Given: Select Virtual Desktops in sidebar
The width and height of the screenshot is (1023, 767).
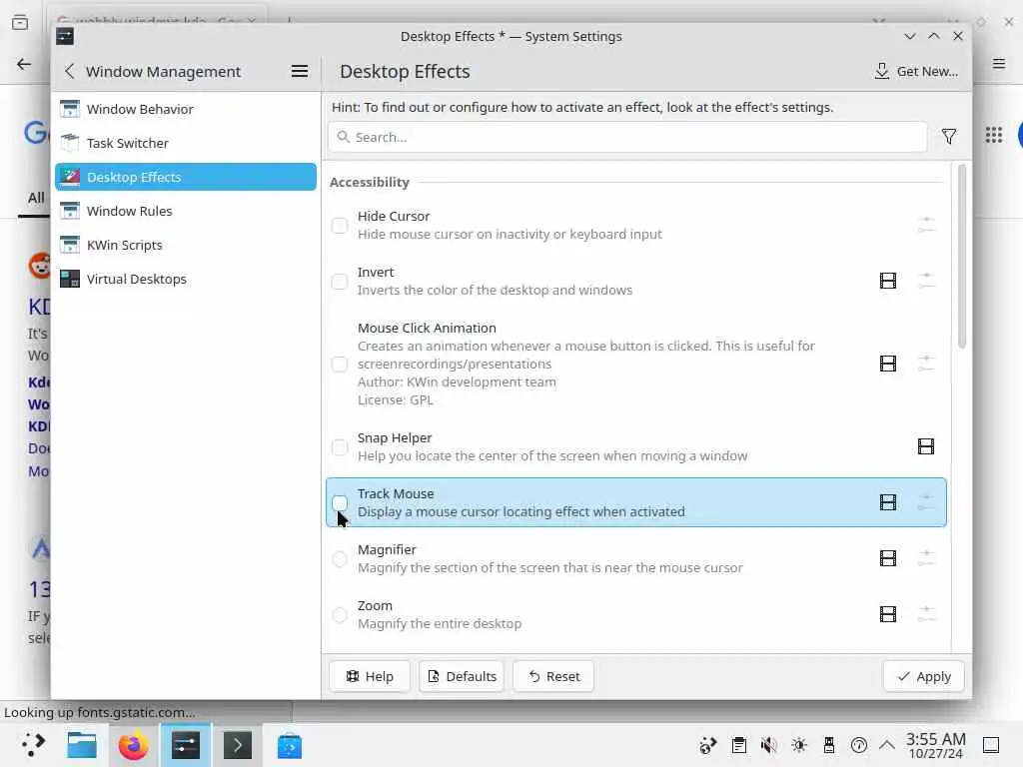Looking at the screenshot, I should pos(185,279).
